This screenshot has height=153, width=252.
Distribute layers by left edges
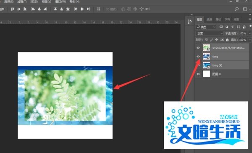(x=76, y=9)
